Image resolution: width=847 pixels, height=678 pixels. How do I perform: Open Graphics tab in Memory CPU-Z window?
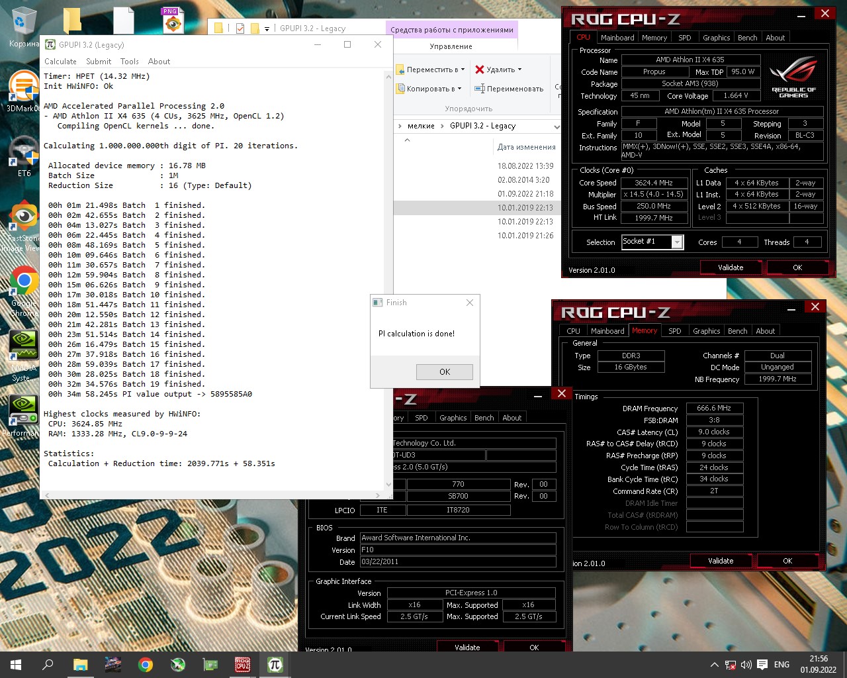[706, 331]
